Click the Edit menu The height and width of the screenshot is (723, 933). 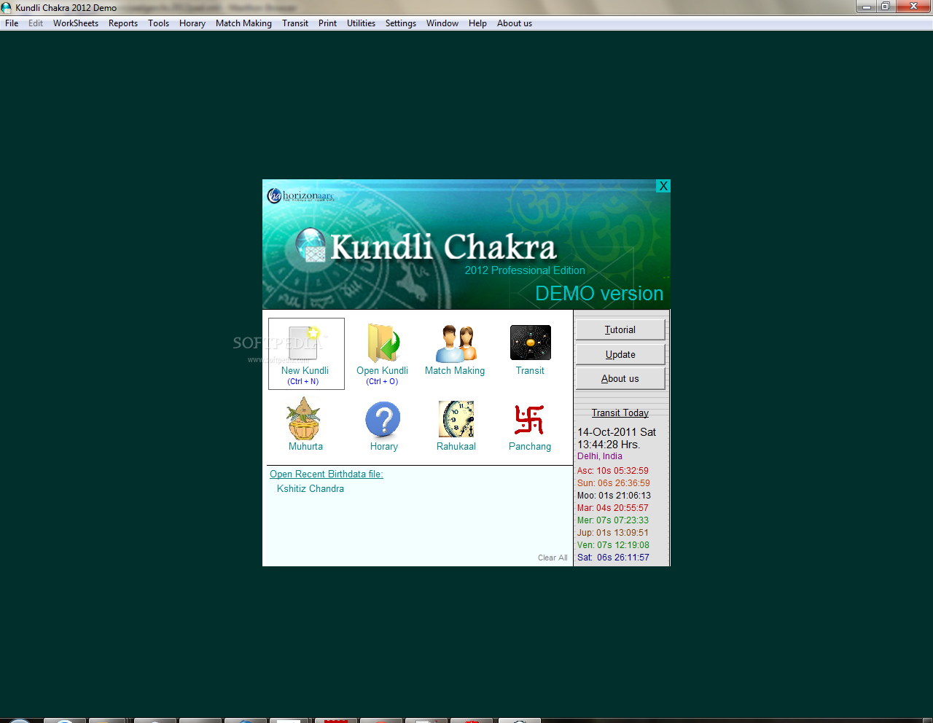point(36,23)
